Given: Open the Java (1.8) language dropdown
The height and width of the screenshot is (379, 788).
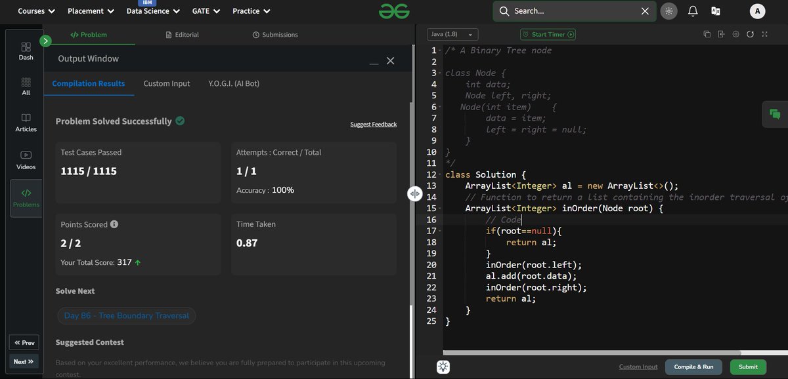Looking at the screenshot, I should (453, 34).
